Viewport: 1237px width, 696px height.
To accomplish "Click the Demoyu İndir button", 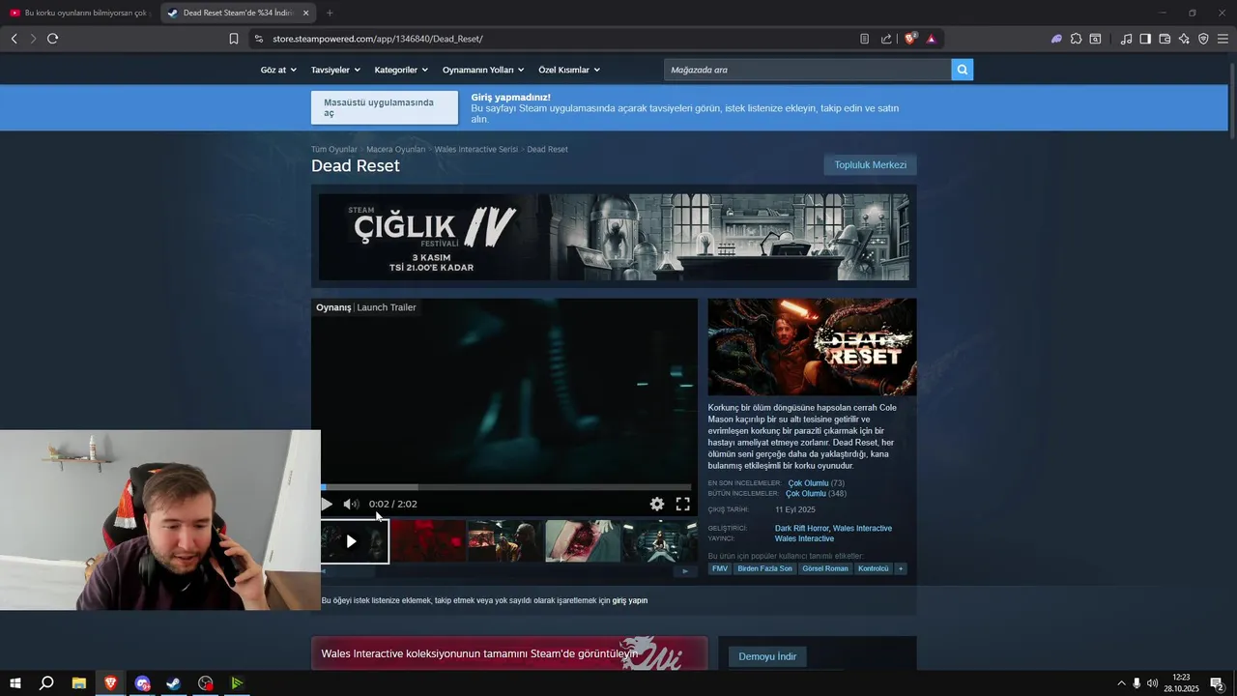I will (x=767, y=656).
